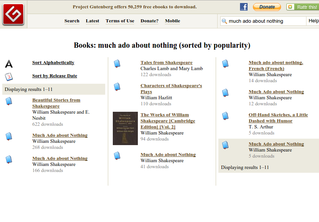Click book icon beside Tales from Shakespeare

pyautogui.click(x=117, y=64)
